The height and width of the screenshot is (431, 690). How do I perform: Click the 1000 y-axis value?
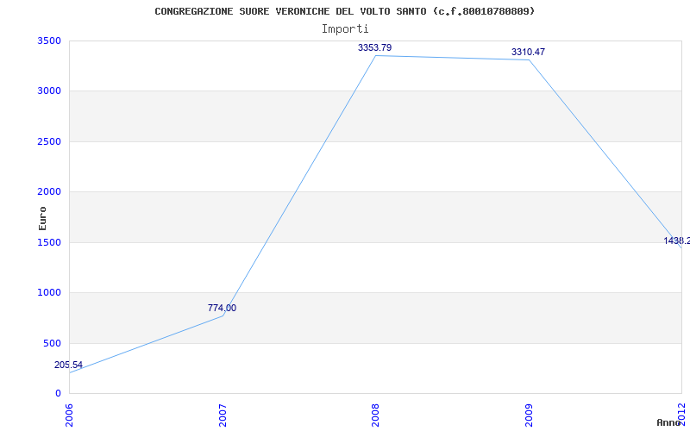coord(49,292)
